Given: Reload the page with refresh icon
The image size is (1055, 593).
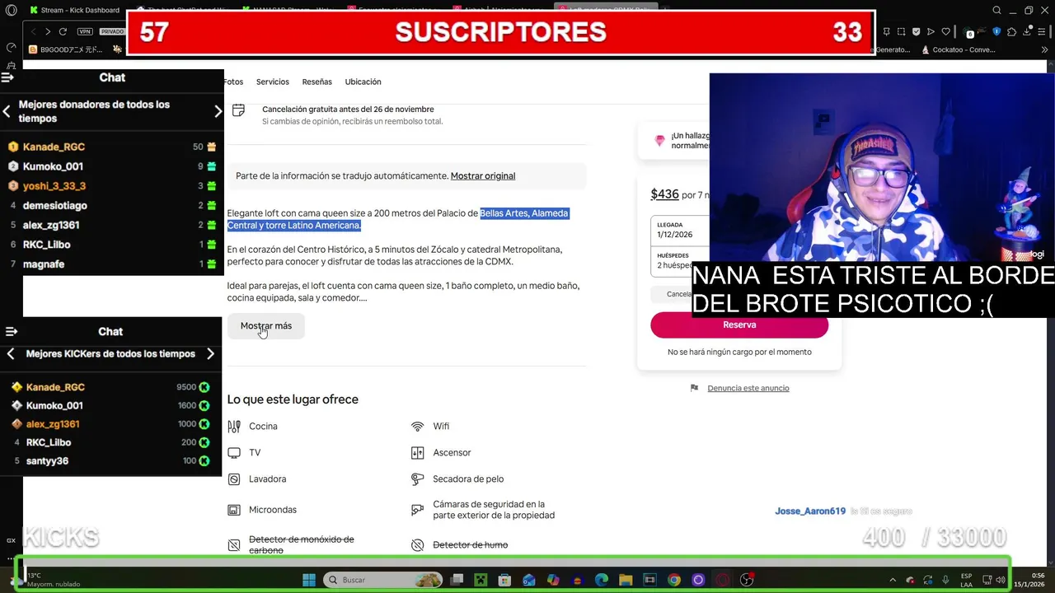Looking at the screenshot, I should [x=63, y=31].
